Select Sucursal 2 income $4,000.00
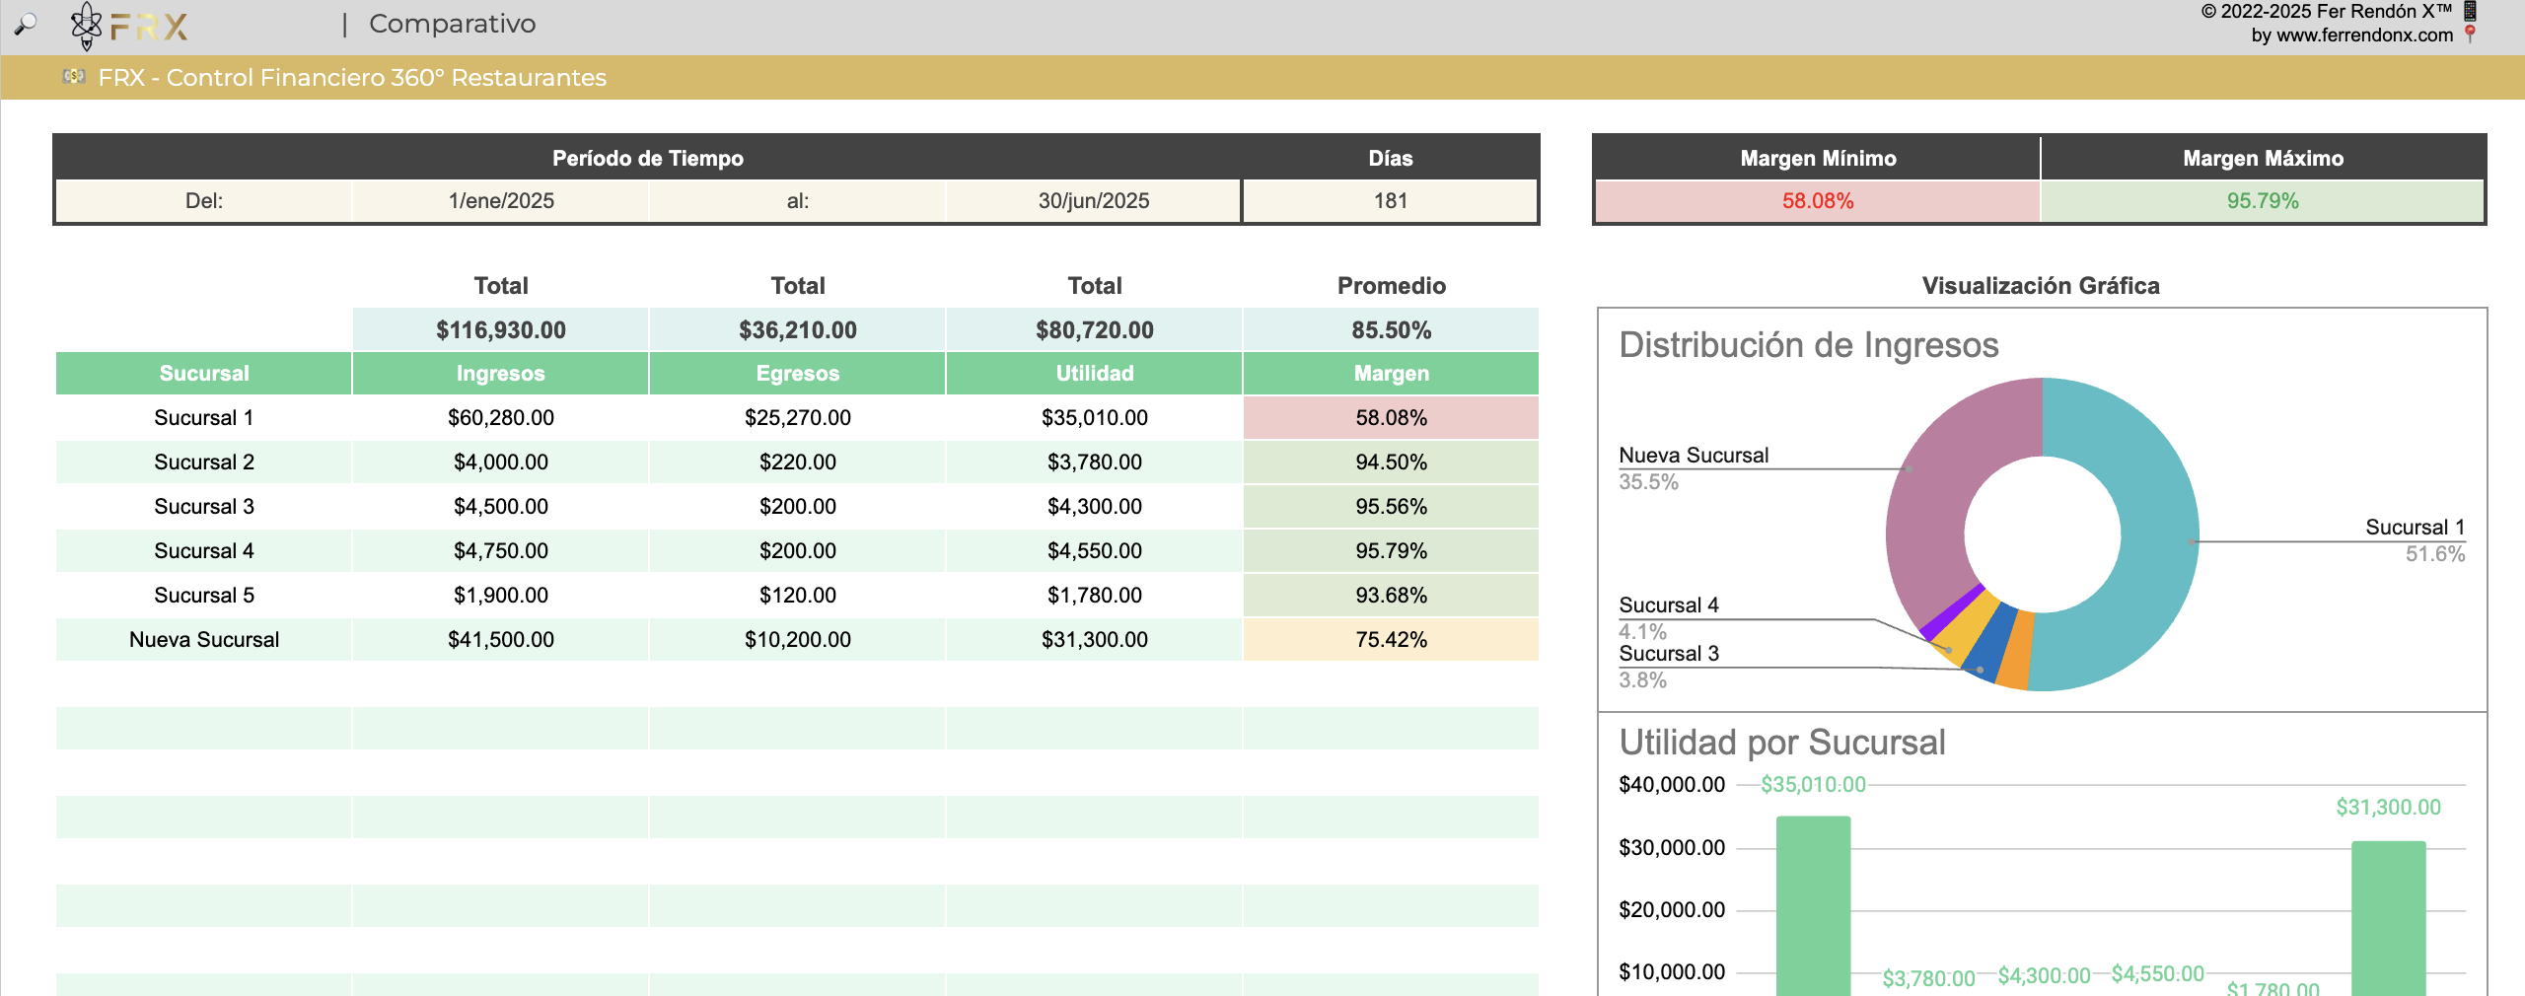The width and height of the screenshot is (2525, 996). 501,462
